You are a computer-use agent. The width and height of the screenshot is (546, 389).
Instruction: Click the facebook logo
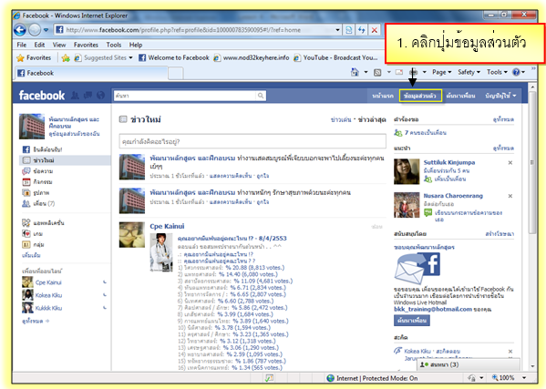point(42,96)
